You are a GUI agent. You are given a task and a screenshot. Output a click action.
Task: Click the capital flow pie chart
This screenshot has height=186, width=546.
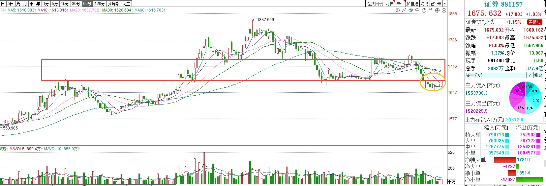coord(525,98)
